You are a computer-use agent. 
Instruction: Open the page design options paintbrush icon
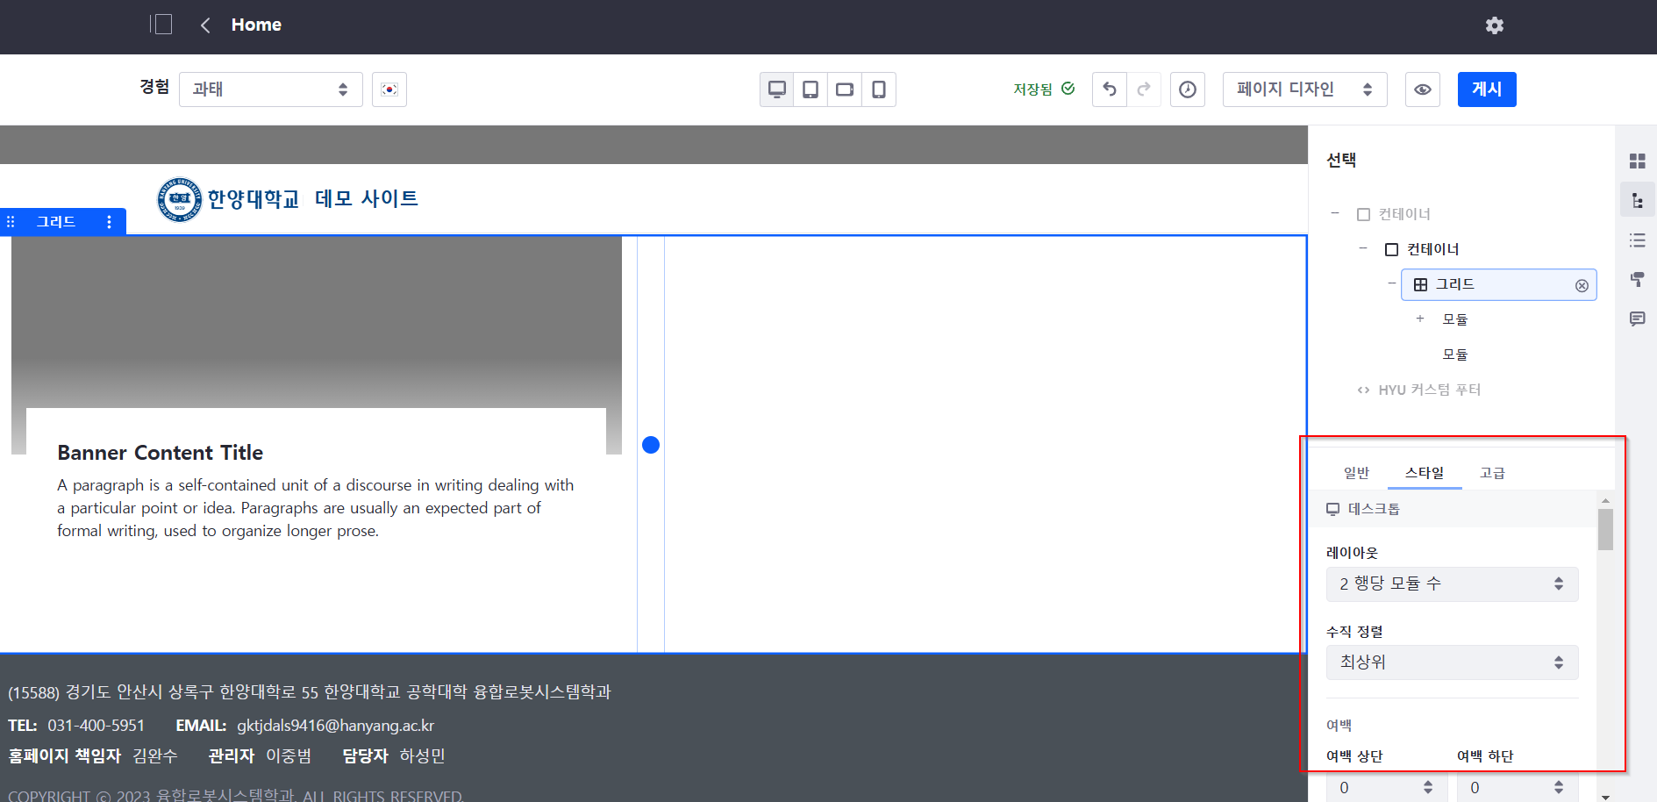(x=1637, y=280)
